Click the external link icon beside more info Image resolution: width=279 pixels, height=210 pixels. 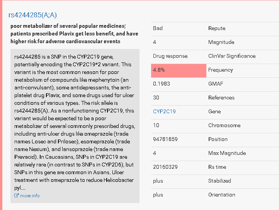[17, 196]
